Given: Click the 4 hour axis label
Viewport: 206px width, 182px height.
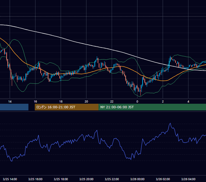Looking at the screenshot, I should click(x=188, y=102).
